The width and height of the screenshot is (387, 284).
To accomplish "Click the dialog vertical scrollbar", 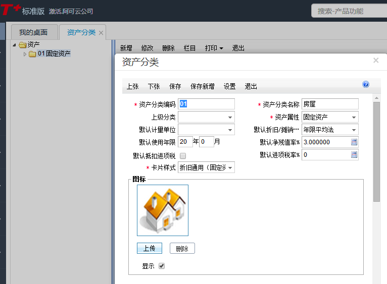I will (x=376, y=151).
